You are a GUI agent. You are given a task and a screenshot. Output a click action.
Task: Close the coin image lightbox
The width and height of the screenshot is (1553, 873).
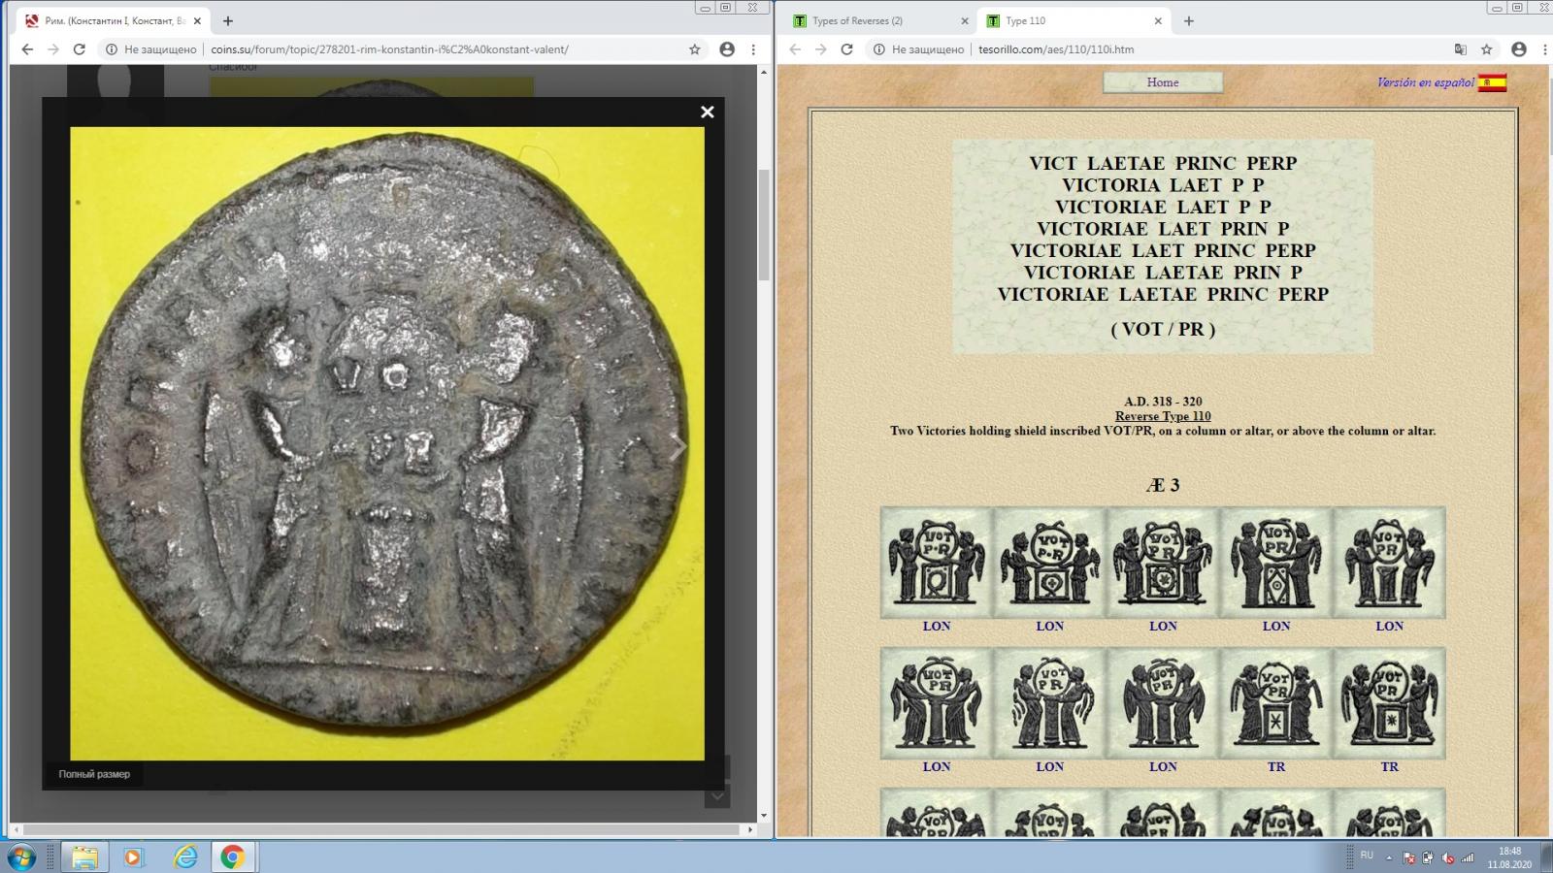click(x=708, y=113)
